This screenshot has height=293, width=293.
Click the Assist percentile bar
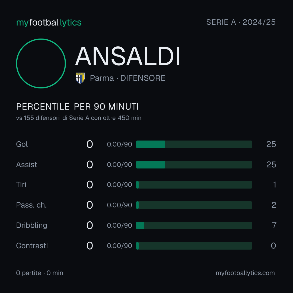click(194, 165)
